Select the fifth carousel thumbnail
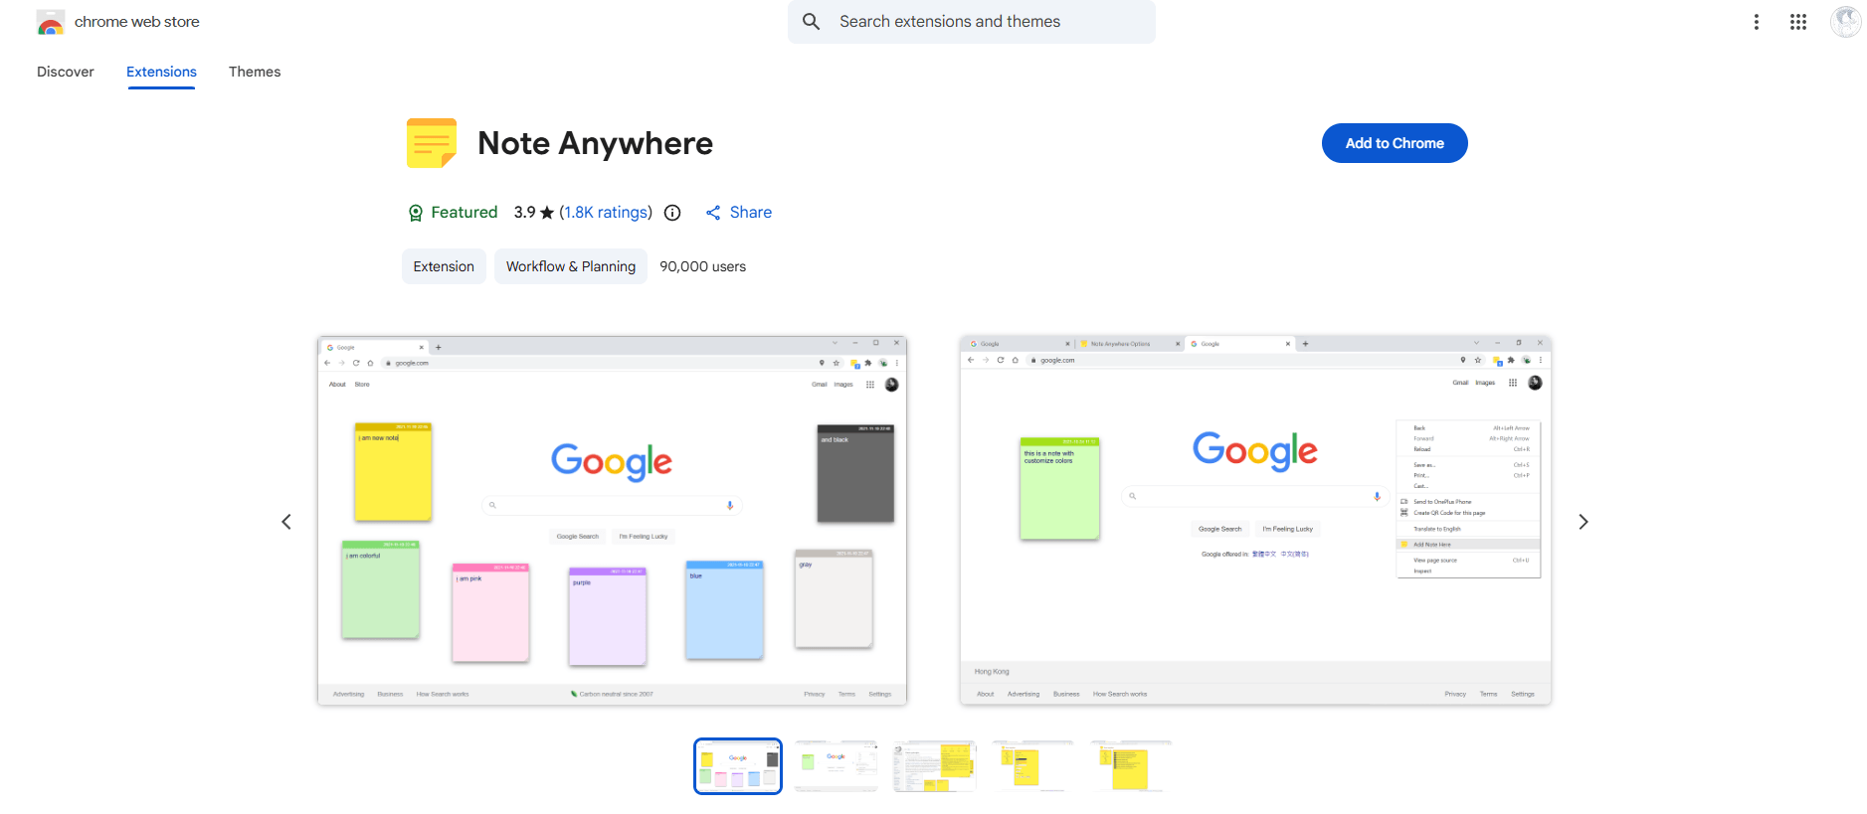 pyautogui.click(x=1132, y=766)
